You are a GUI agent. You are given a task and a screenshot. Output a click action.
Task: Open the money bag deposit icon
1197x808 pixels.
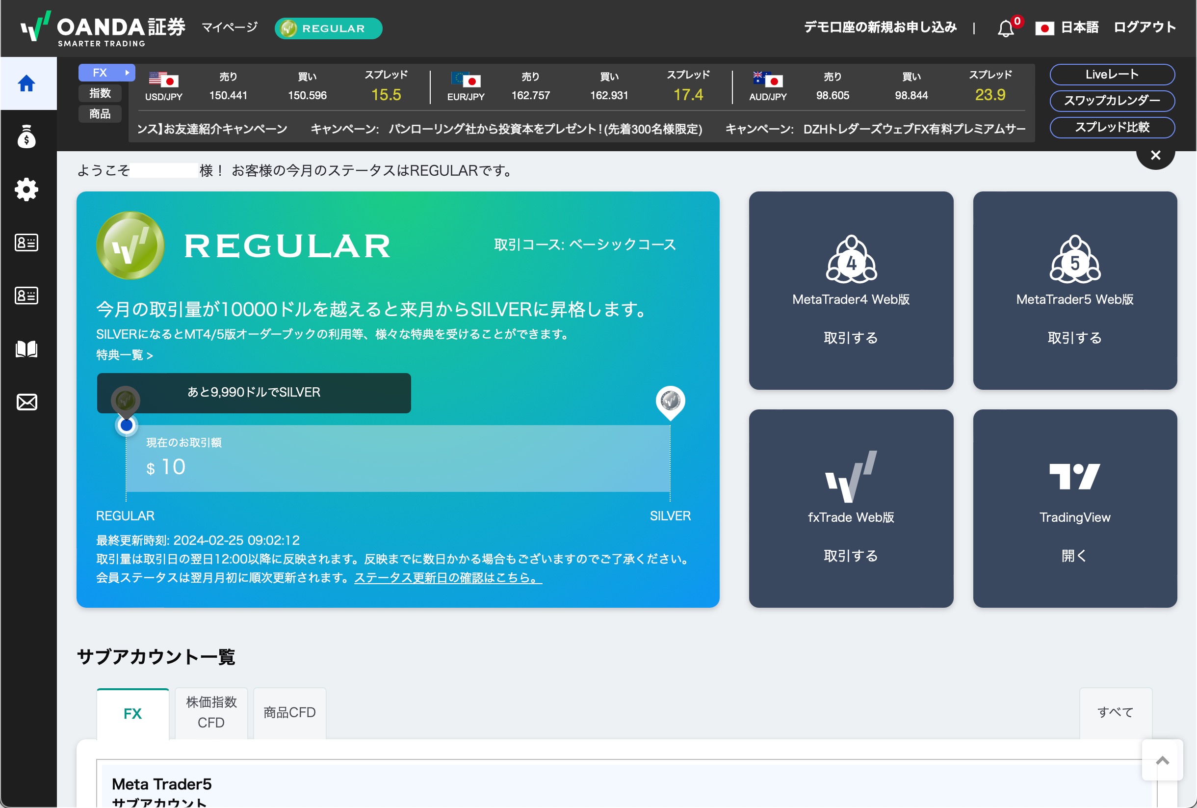[x=26, y=136]
